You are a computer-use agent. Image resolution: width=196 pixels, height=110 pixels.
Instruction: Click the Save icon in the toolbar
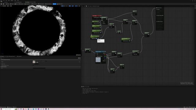click(x=1, y=4)
